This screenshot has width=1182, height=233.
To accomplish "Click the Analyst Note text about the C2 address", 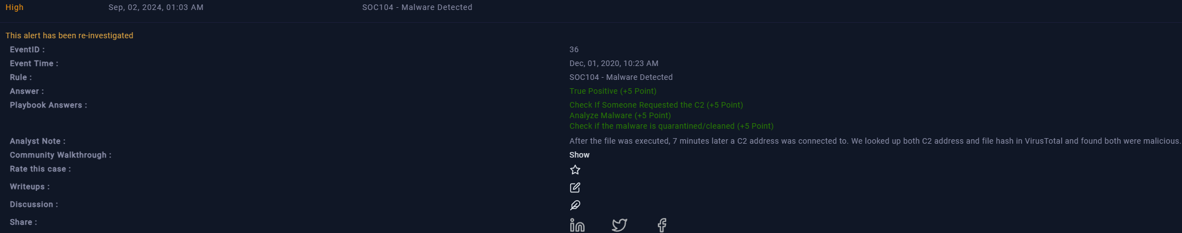I will [875, 141].
